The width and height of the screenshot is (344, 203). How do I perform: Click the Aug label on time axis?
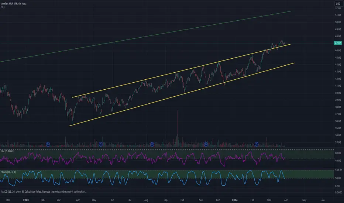point(146,200)
